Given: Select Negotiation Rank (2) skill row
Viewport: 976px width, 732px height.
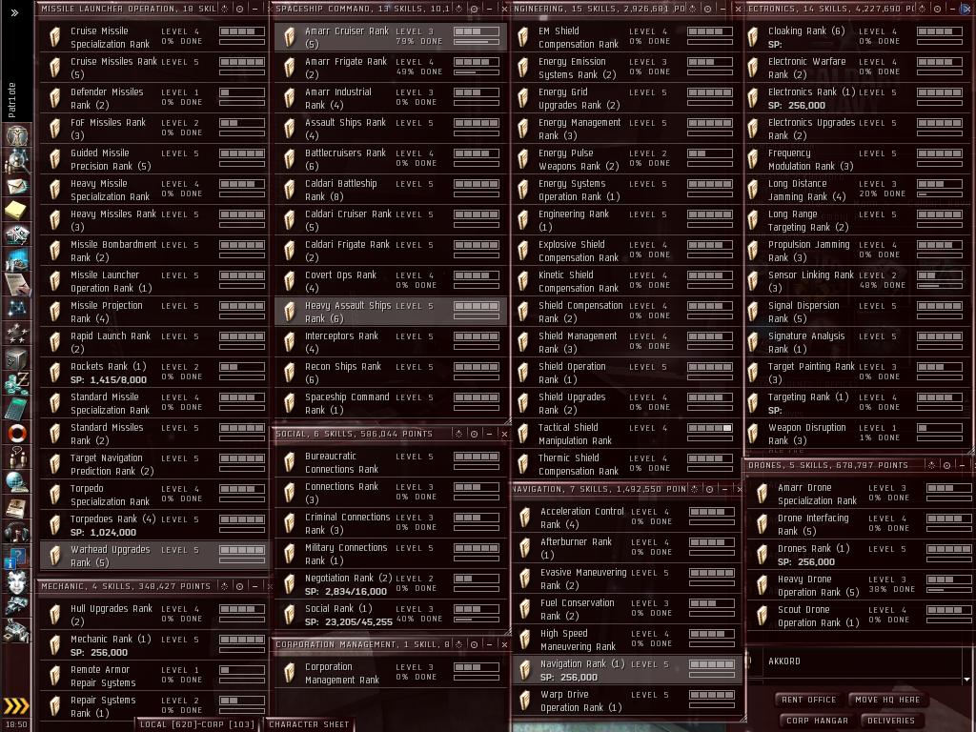Looking at the screenshot, I should 390,584.
